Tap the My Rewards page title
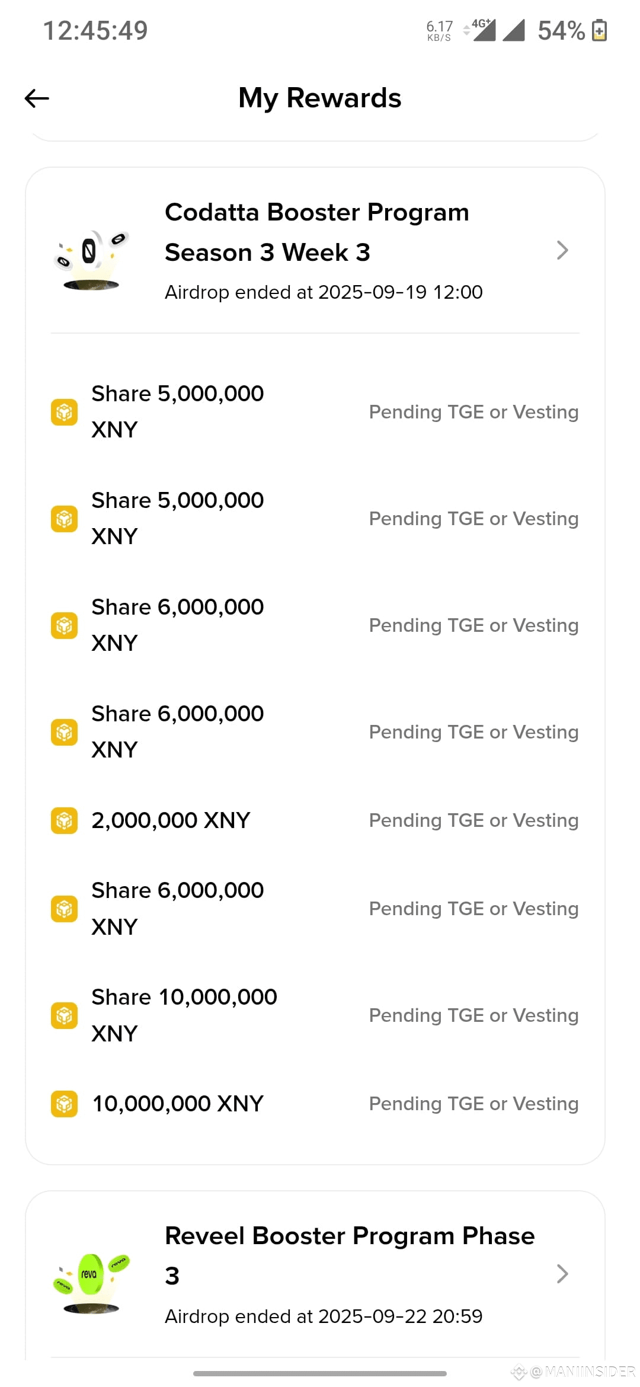Viewport: 640px width, 1387px height. 320,98
